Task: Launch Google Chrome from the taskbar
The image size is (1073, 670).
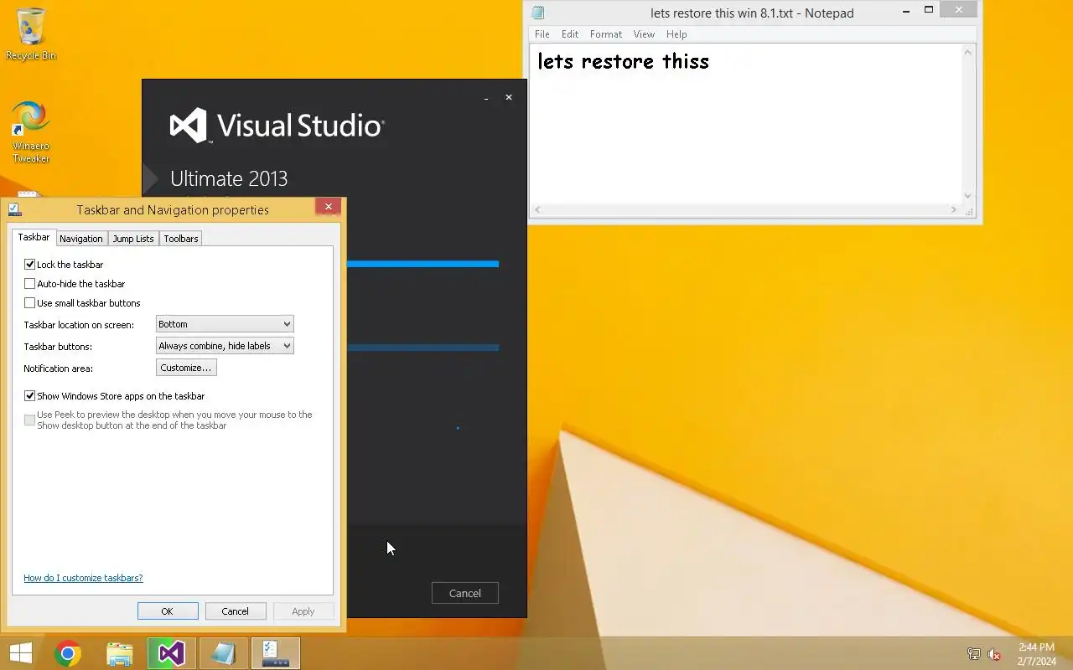Action: click(68, 653)
